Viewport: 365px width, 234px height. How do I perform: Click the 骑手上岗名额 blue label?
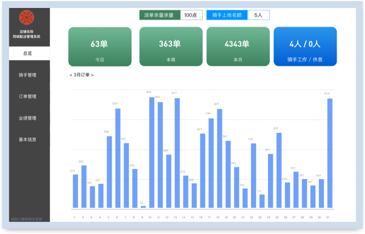coord(227,15)
